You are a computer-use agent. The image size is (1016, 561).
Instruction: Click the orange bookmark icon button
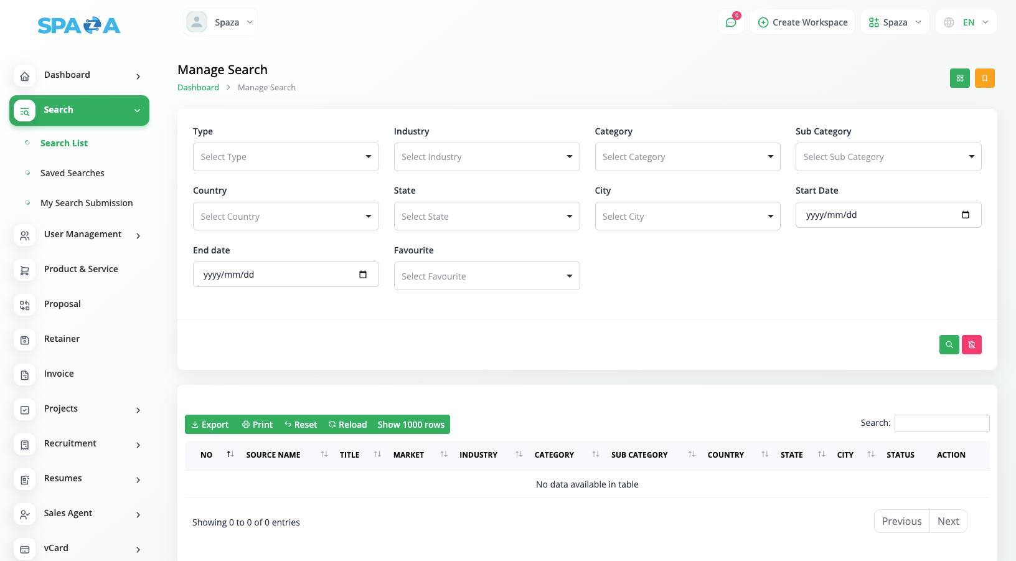[984, 78]
